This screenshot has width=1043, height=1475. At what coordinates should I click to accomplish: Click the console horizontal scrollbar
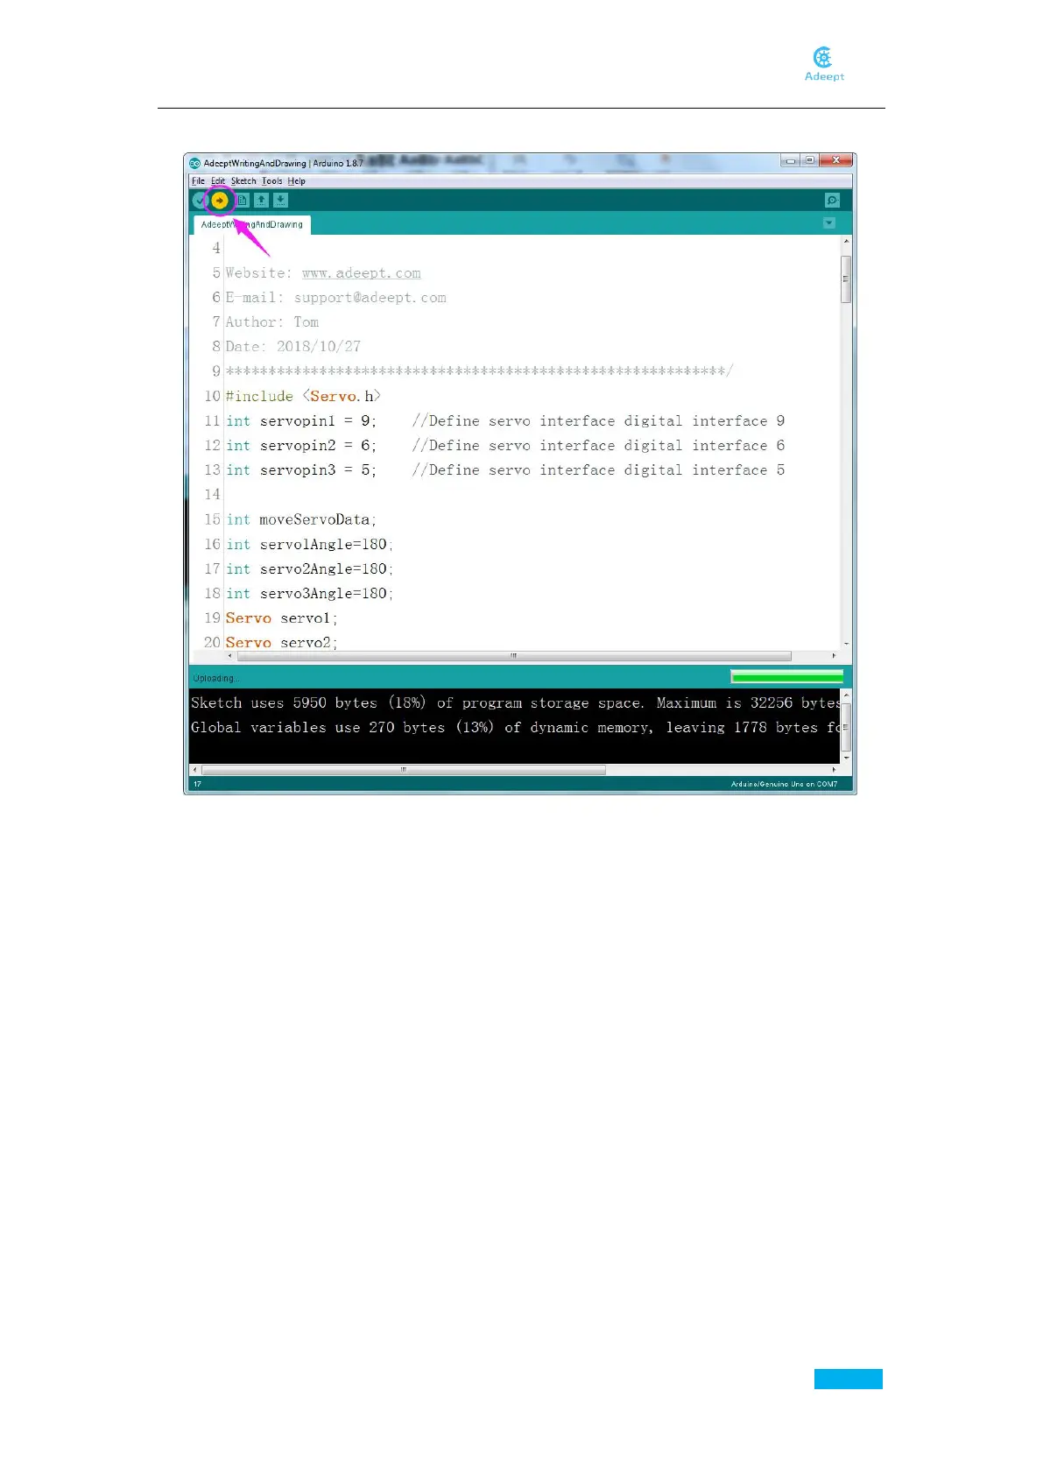point(404,770)
